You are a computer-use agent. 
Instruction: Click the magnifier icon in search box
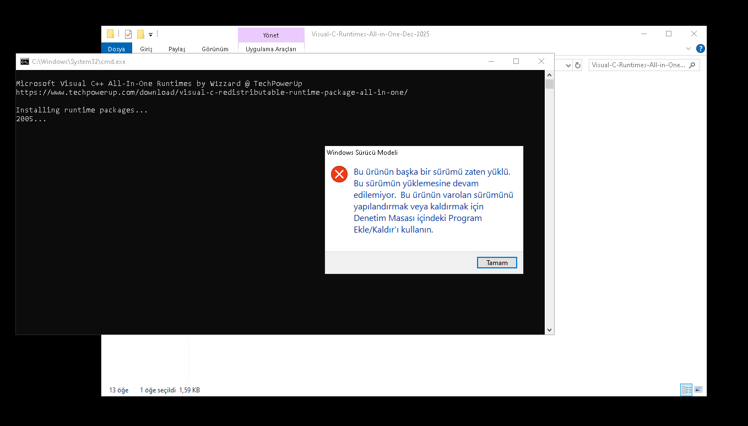692,65
